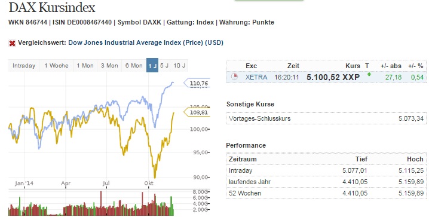Switch chart to Intraday tab
This screenshot has height=217, width=429.
[24, 66]
